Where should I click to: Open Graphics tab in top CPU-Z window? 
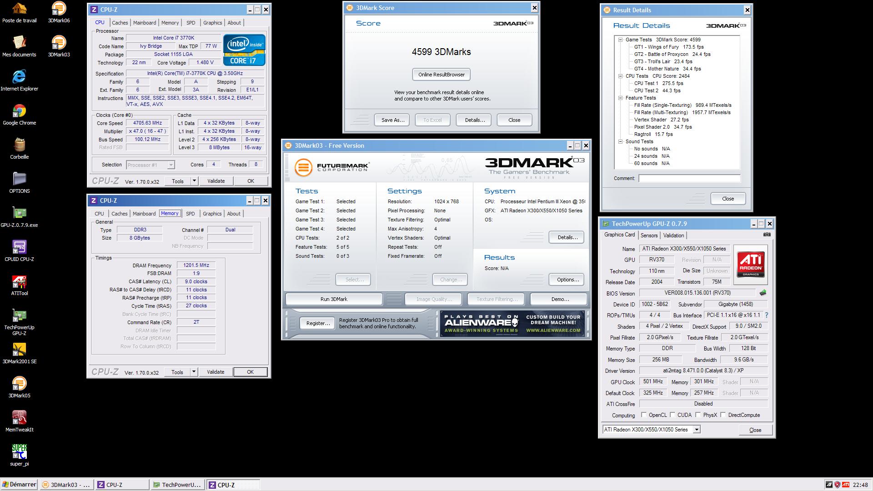point(213,23)
